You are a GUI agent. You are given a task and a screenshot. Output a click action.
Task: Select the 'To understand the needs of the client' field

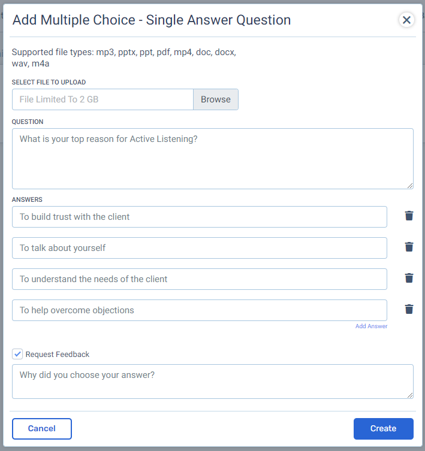(199, 279)
